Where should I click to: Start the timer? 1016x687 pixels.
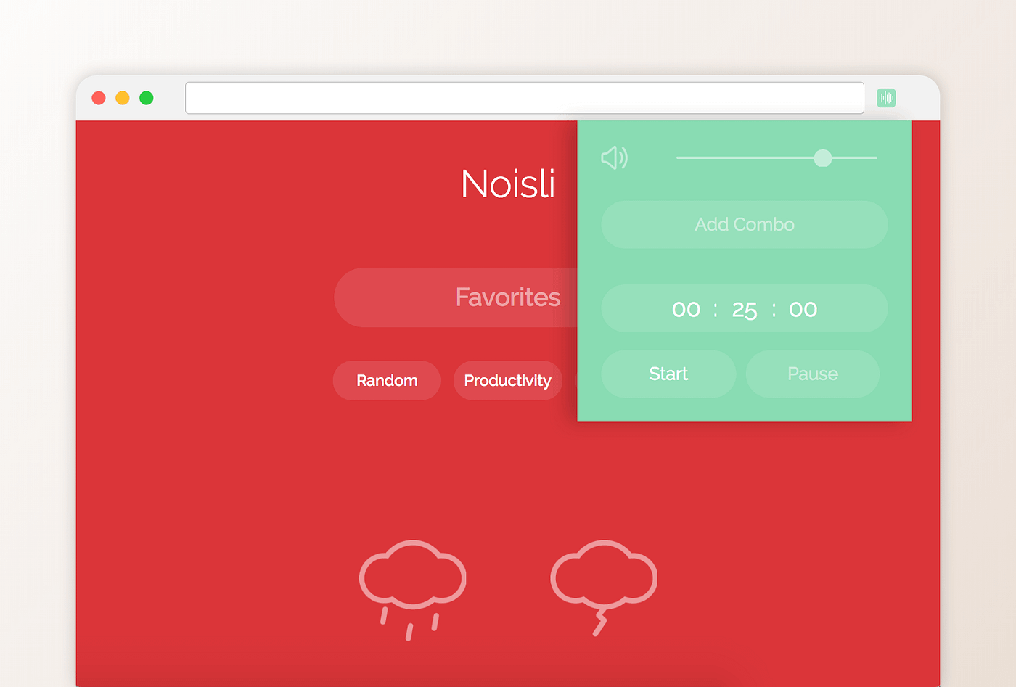[x=668, y=374]
